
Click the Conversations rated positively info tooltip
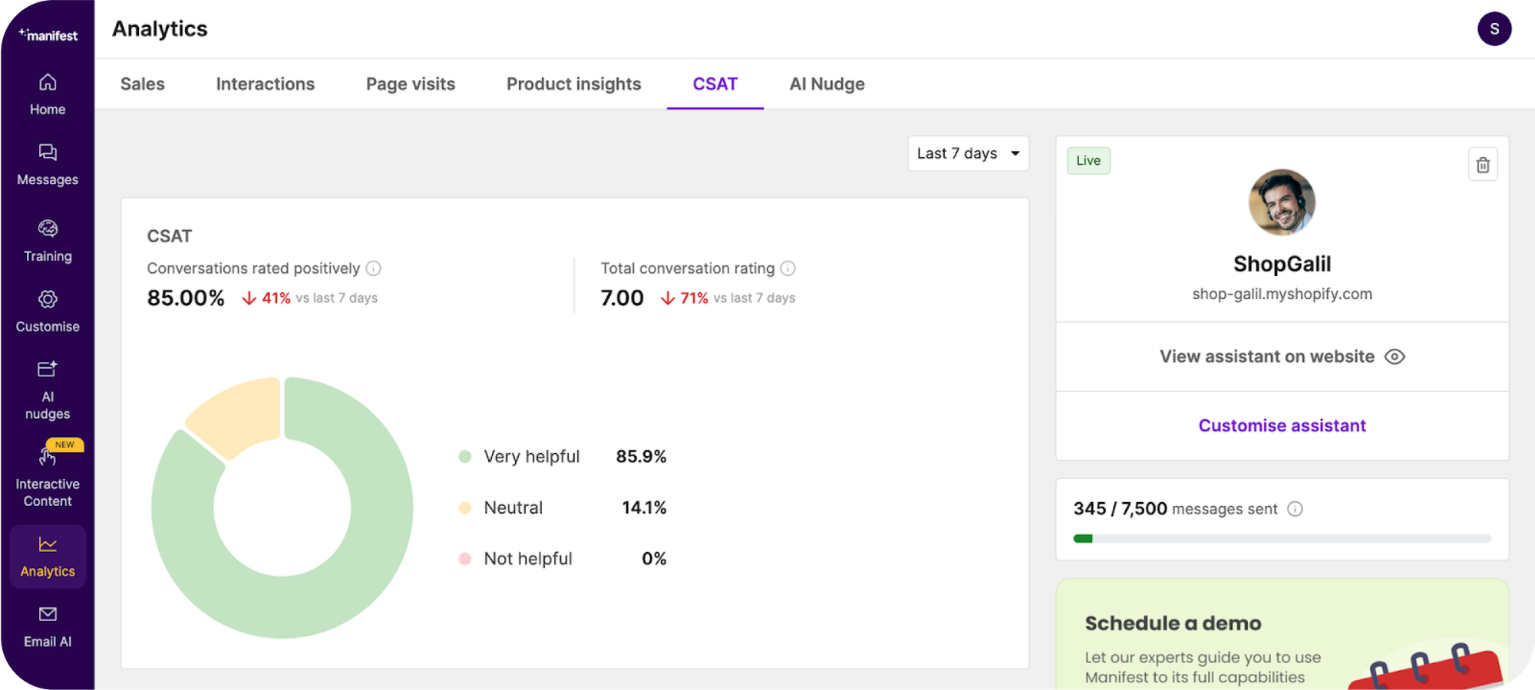tap(374, 268)
